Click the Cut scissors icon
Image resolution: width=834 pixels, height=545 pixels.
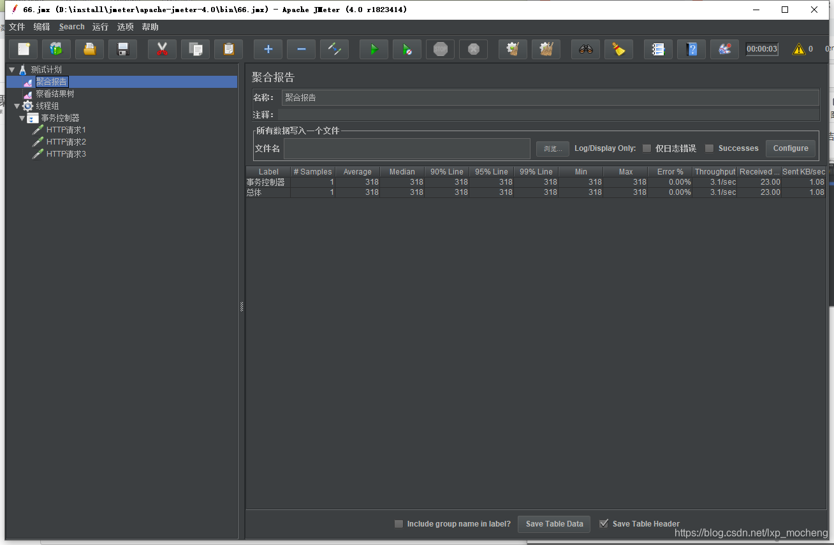point(163,49)
